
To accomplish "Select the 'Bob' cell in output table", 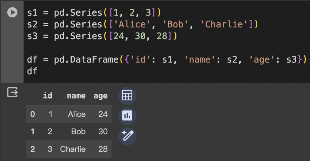I will coord(78,131).
